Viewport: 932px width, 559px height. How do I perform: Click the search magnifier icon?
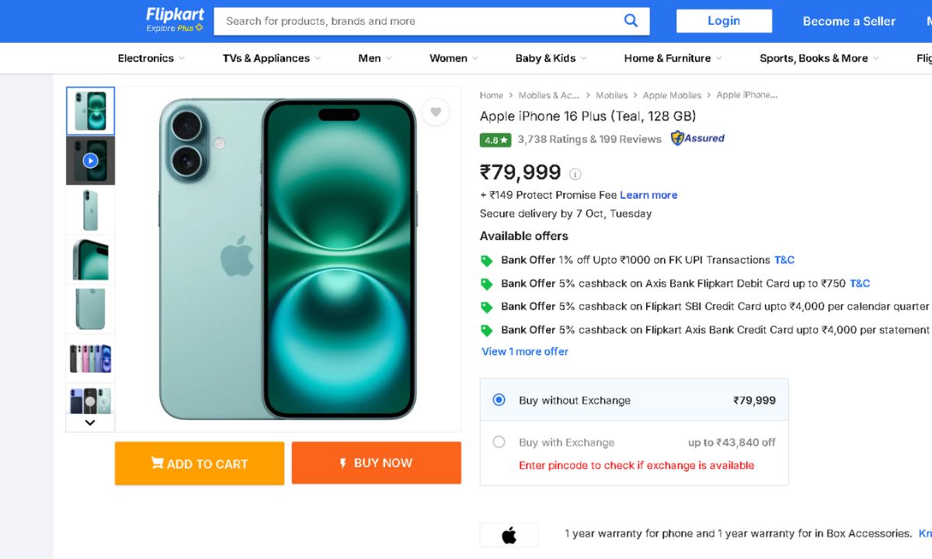point(631,21)
